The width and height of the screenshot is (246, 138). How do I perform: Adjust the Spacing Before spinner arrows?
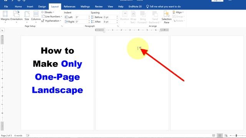117,17
